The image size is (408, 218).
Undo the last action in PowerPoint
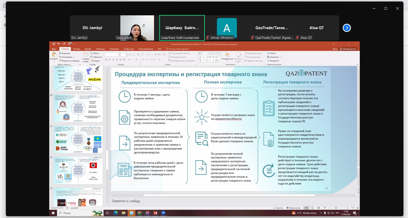[x=58, y=44]
